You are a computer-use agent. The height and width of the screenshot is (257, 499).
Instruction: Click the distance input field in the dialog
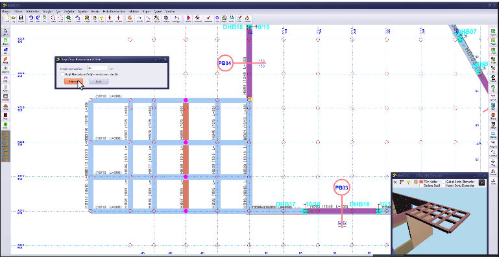point(98,68)
